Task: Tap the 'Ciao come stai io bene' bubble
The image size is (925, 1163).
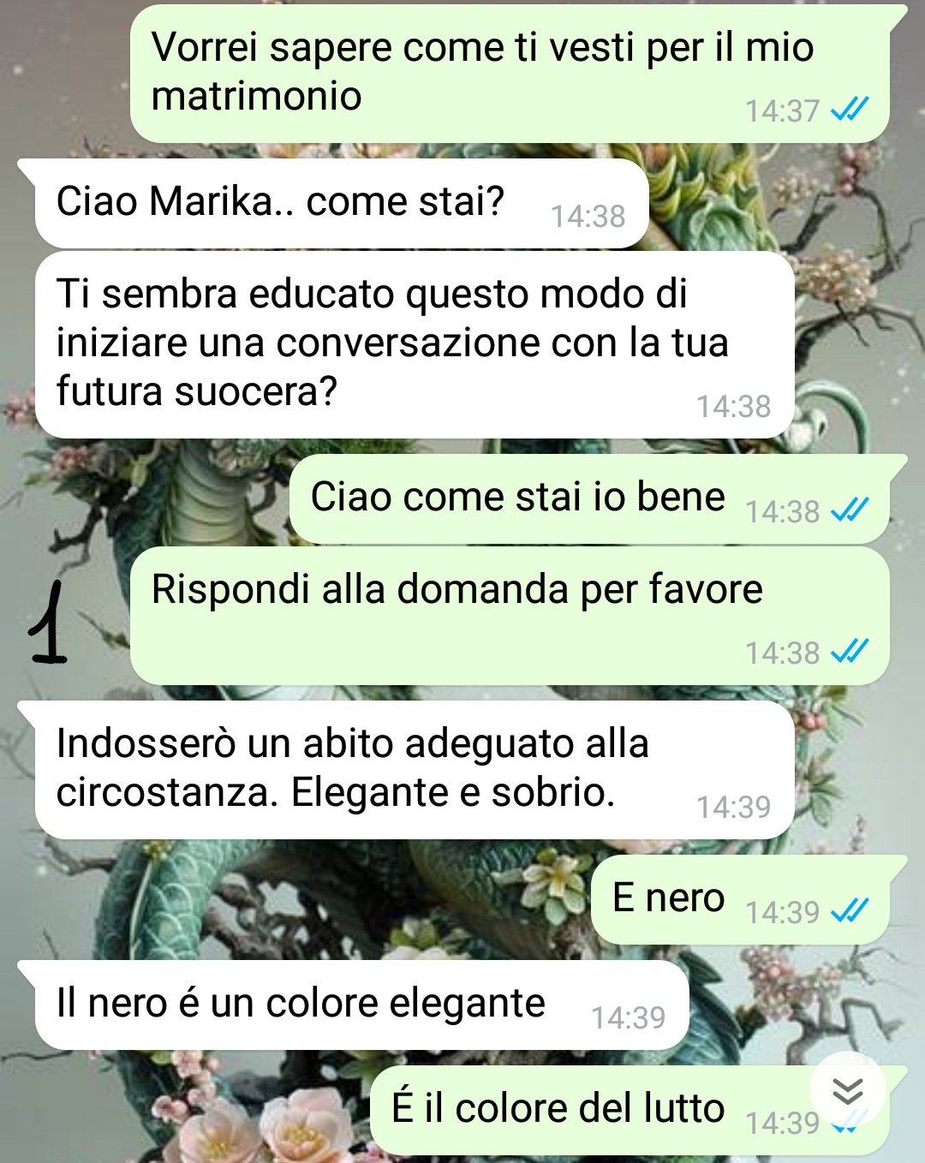Action: (x=589, y=499)
